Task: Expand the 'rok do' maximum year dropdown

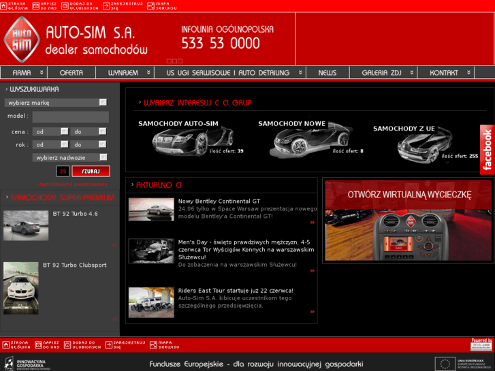Action: pyautogui.click(x=89, y=144)
